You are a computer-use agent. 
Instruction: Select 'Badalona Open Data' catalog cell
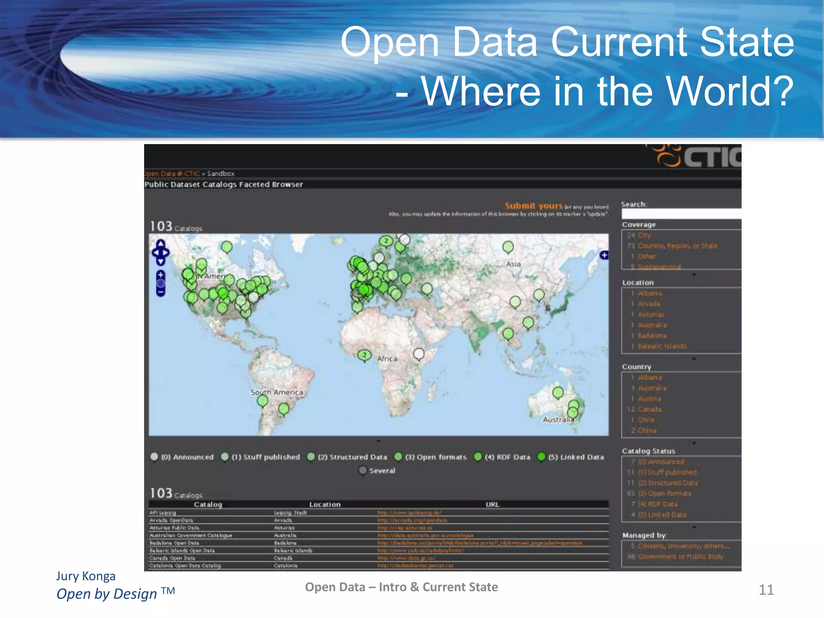174,543
